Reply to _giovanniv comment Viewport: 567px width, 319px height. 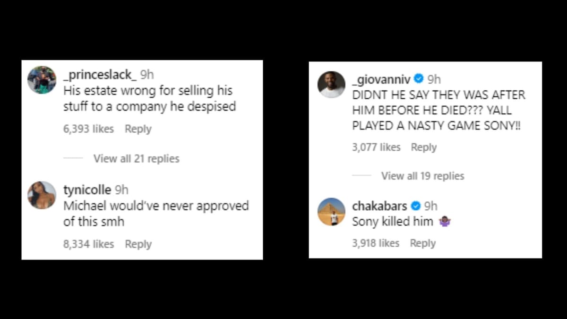[424, 147]
